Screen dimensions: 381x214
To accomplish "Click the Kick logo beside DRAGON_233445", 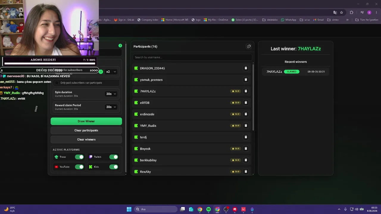I will pos(136,68).
